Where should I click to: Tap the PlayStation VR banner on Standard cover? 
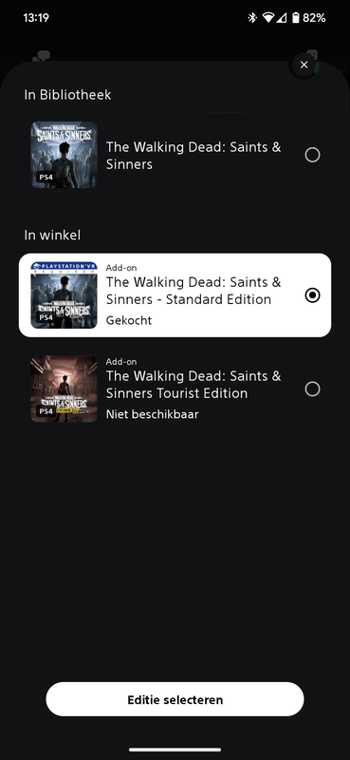[x=64, y=267]
